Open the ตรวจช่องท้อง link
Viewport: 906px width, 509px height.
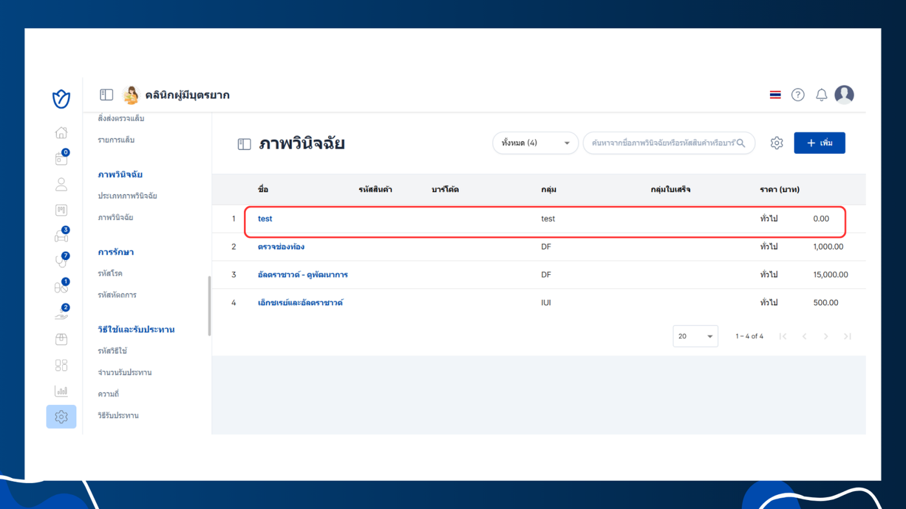click(x=281, y=246)
